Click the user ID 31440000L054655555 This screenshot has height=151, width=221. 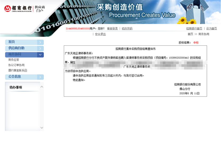(78, 29)
